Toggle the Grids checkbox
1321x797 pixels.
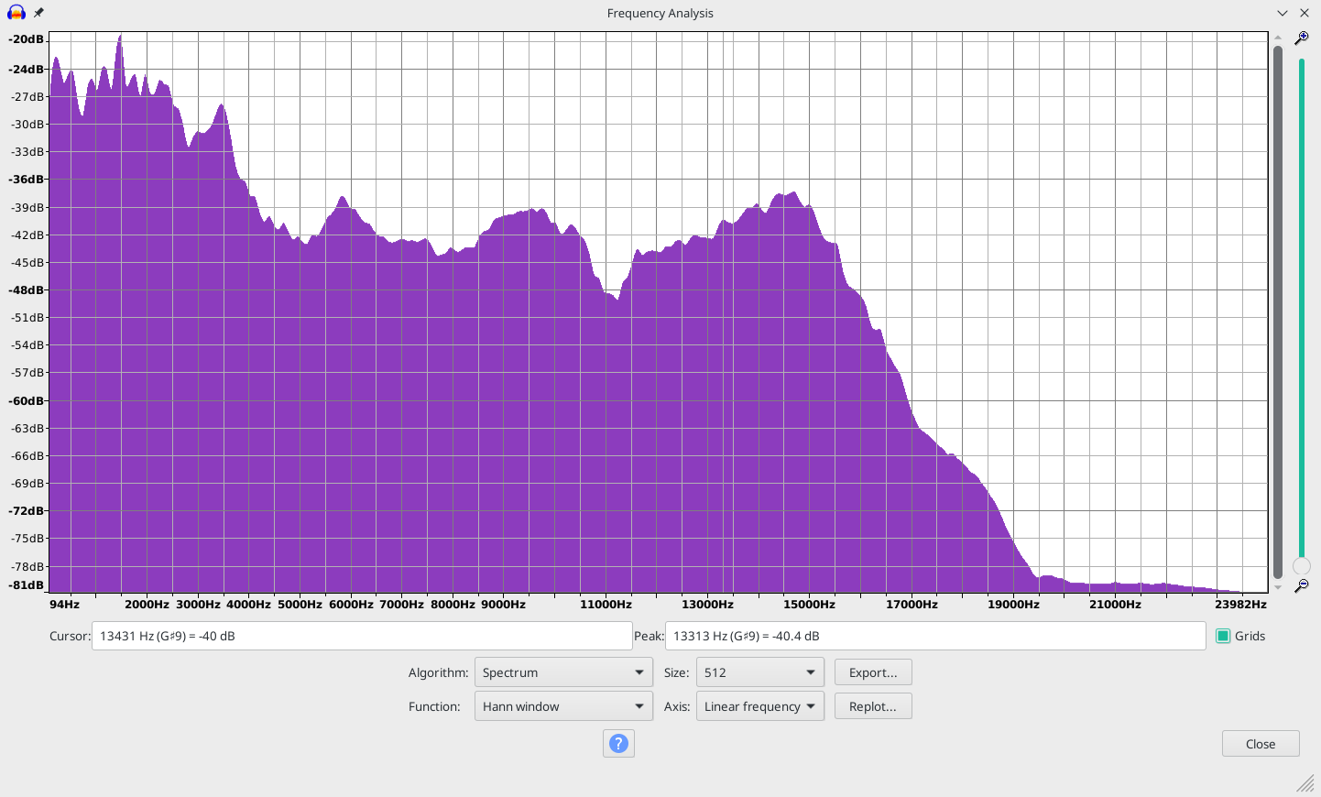(x=1223, y=636)
